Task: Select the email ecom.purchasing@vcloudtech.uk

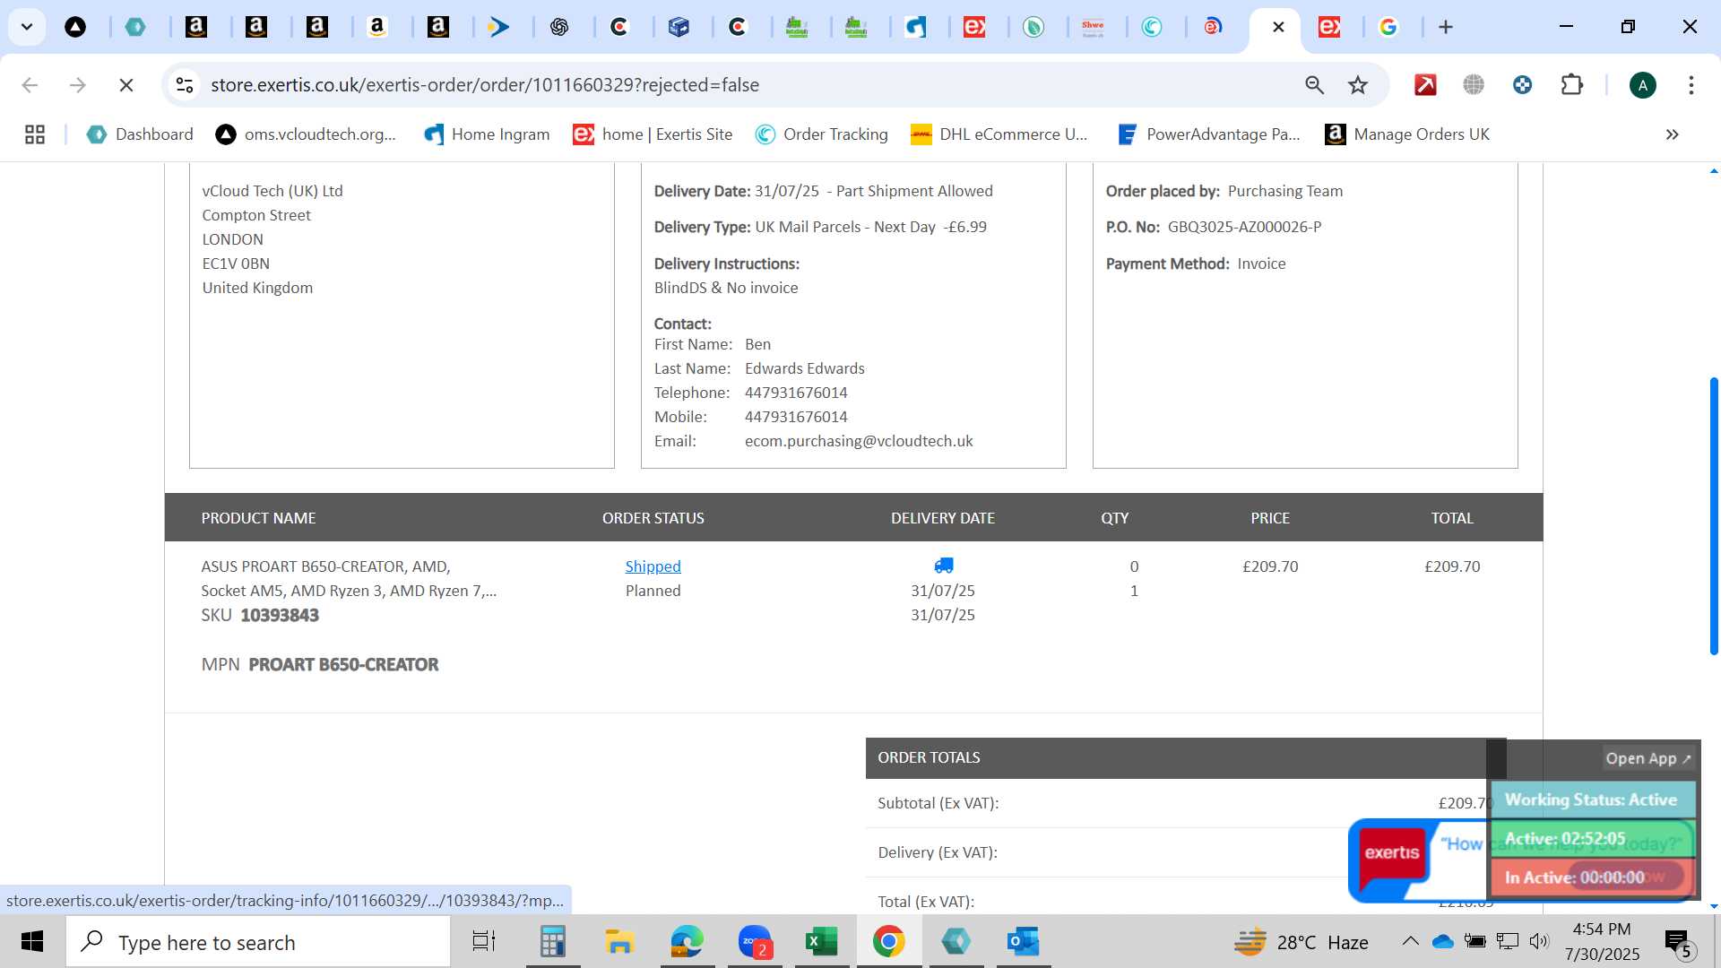Action: point(859,442)
